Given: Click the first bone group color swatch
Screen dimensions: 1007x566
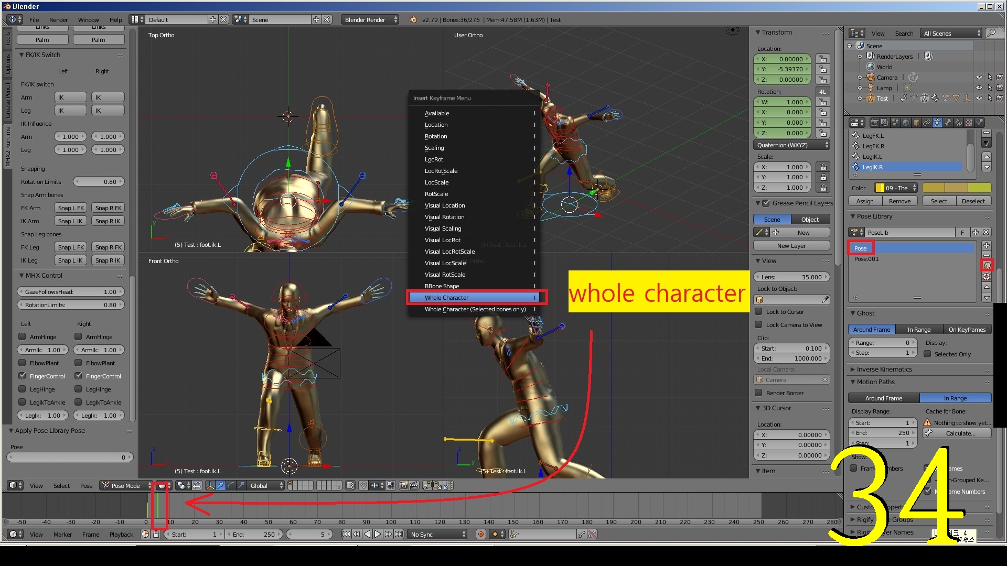Looking at the screenshot, I should coord(934,188).
